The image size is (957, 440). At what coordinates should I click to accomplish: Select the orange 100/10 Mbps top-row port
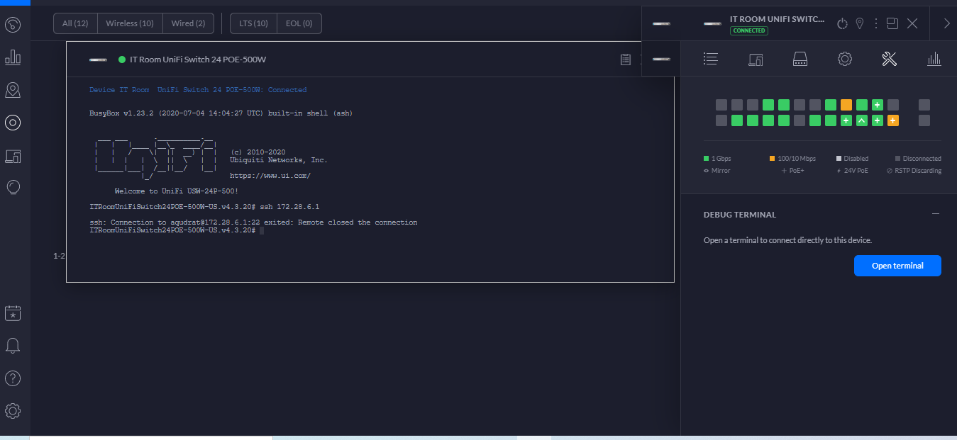pyautogui.click(x=846, y=105)
